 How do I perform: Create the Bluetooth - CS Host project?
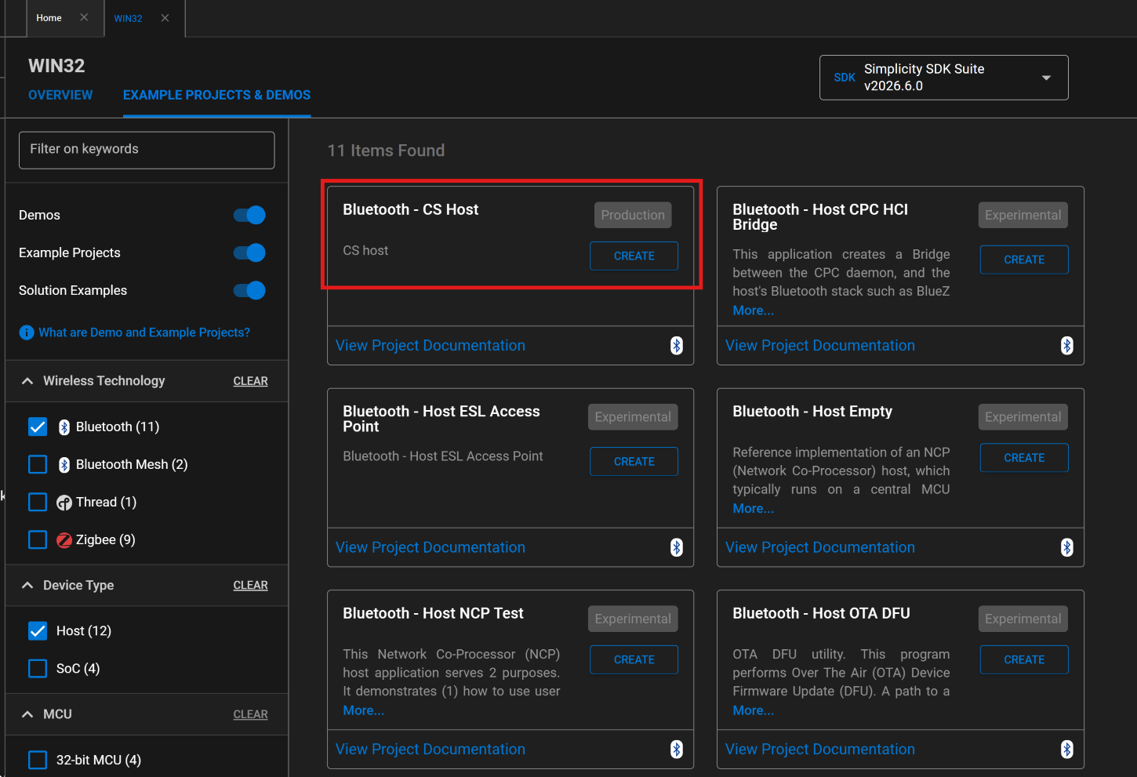pos(634,256)
